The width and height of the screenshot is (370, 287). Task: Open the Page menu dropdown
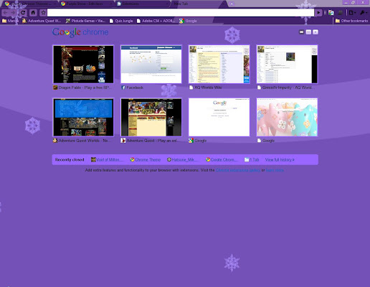352,13
